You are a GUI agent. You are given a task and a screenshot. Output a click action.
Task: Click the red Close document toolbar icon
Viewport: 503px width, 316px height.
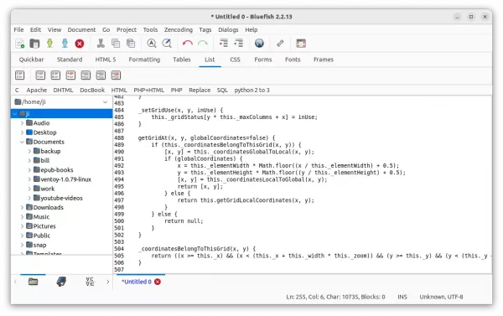tap(80, 44)
